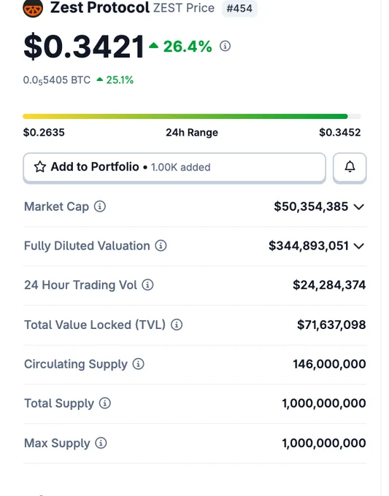Click the 24h Range progress bar
389x496 pixels.
192,117
